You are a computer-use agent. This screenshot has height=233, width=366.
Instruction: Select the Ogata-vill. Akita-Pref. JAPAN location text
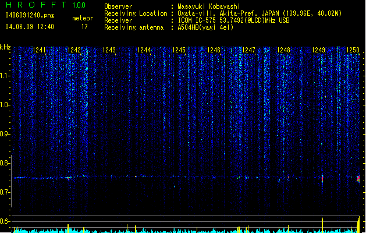(260, 13)
